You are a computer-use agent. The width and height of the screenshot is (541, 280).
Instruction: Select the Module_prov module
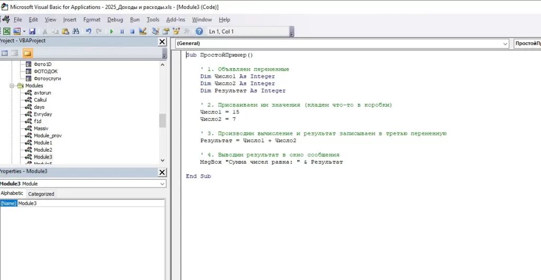[x=48, y=136]
